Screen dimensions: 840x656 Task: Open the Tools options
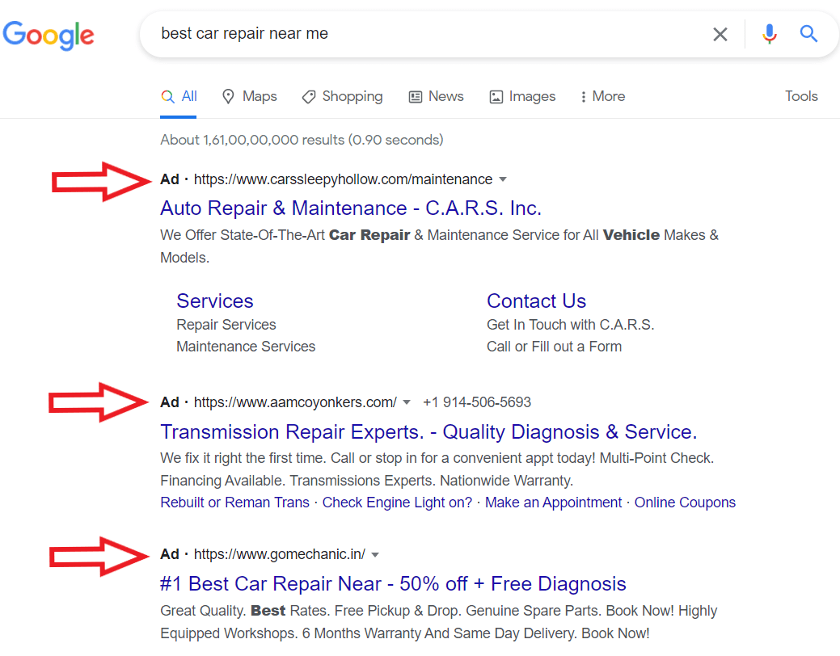coord(800,96)
